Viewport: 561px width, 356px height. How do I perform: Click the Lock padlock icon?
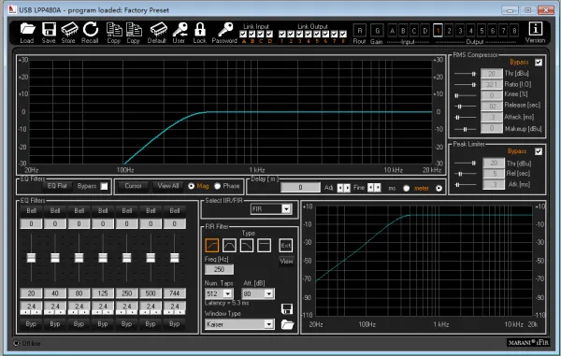[200, 29]
